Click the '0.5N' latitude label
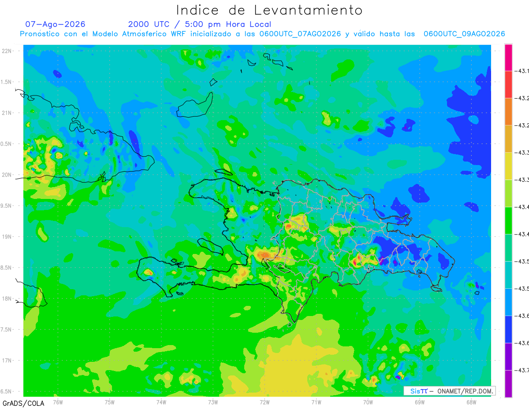 coord(7,144)
